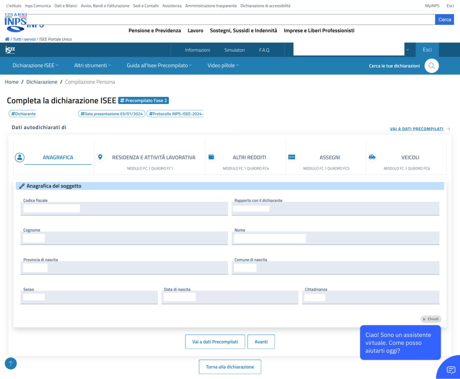Open Assistenza top link
Image resolution: width=460 pixels, height=379 pixels.
click(172, 6)
